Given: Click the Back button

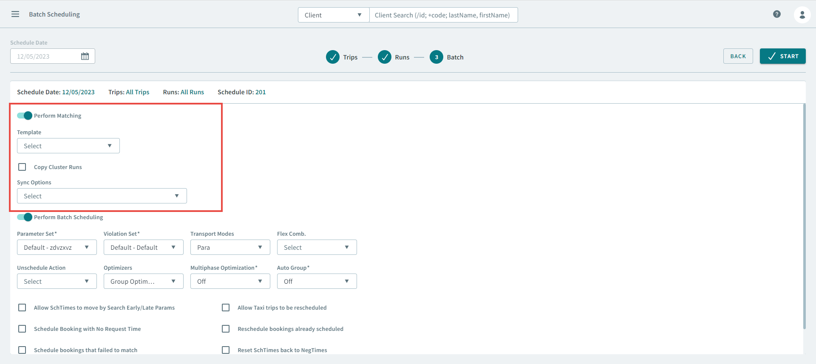Looking at the screenshot, I should point(738,56).
